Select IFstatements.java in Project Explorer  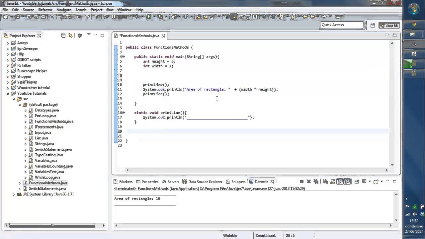[49, 127]
